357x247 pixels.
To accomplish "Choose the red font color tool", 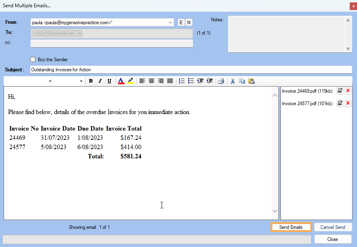I will [121, 81].
